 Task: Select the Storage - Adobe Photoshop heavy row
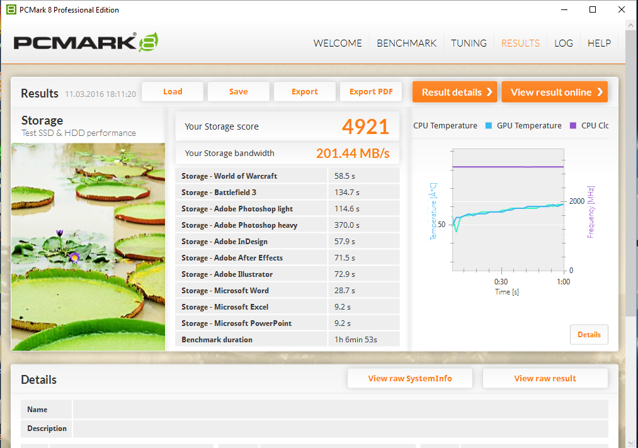[x=287, y=225]
